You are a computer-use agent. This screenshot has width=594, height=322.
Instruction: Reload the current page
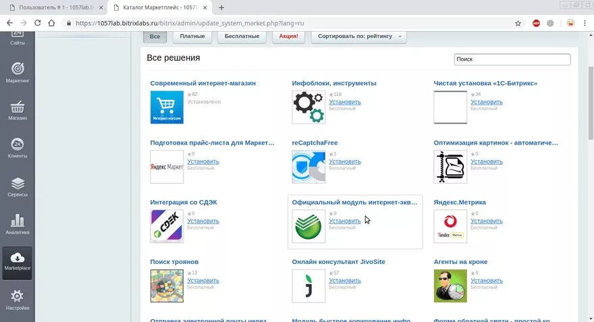coord(38,23)
